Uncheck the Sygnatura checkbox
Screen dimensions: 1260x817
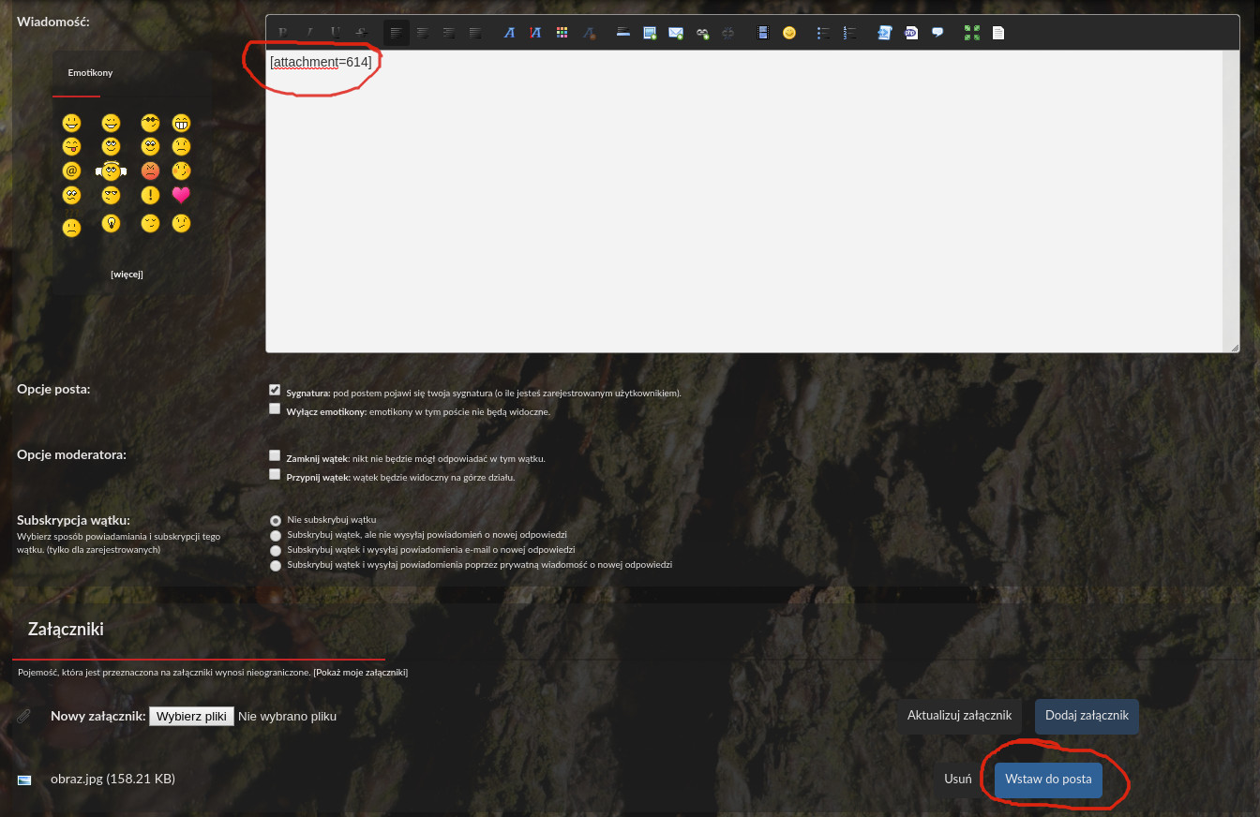coord(275,390)
